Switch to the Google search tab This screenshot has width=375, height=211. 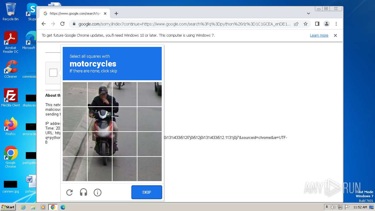click(x=75, y=13)
